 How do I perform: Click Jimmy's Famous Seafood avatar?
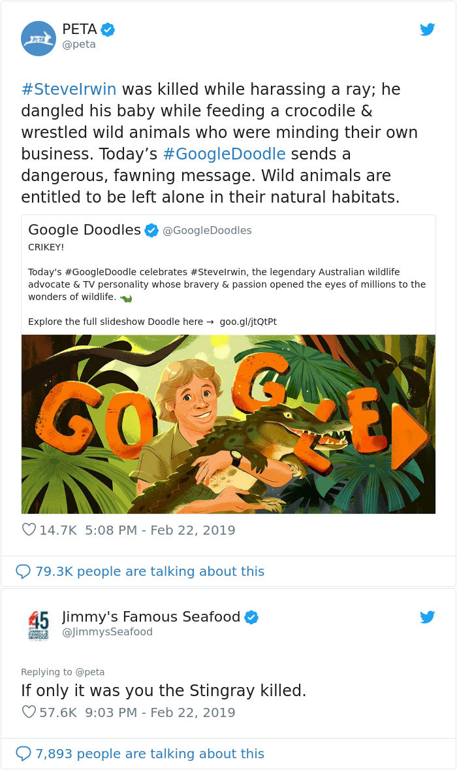tap(39, 625)
